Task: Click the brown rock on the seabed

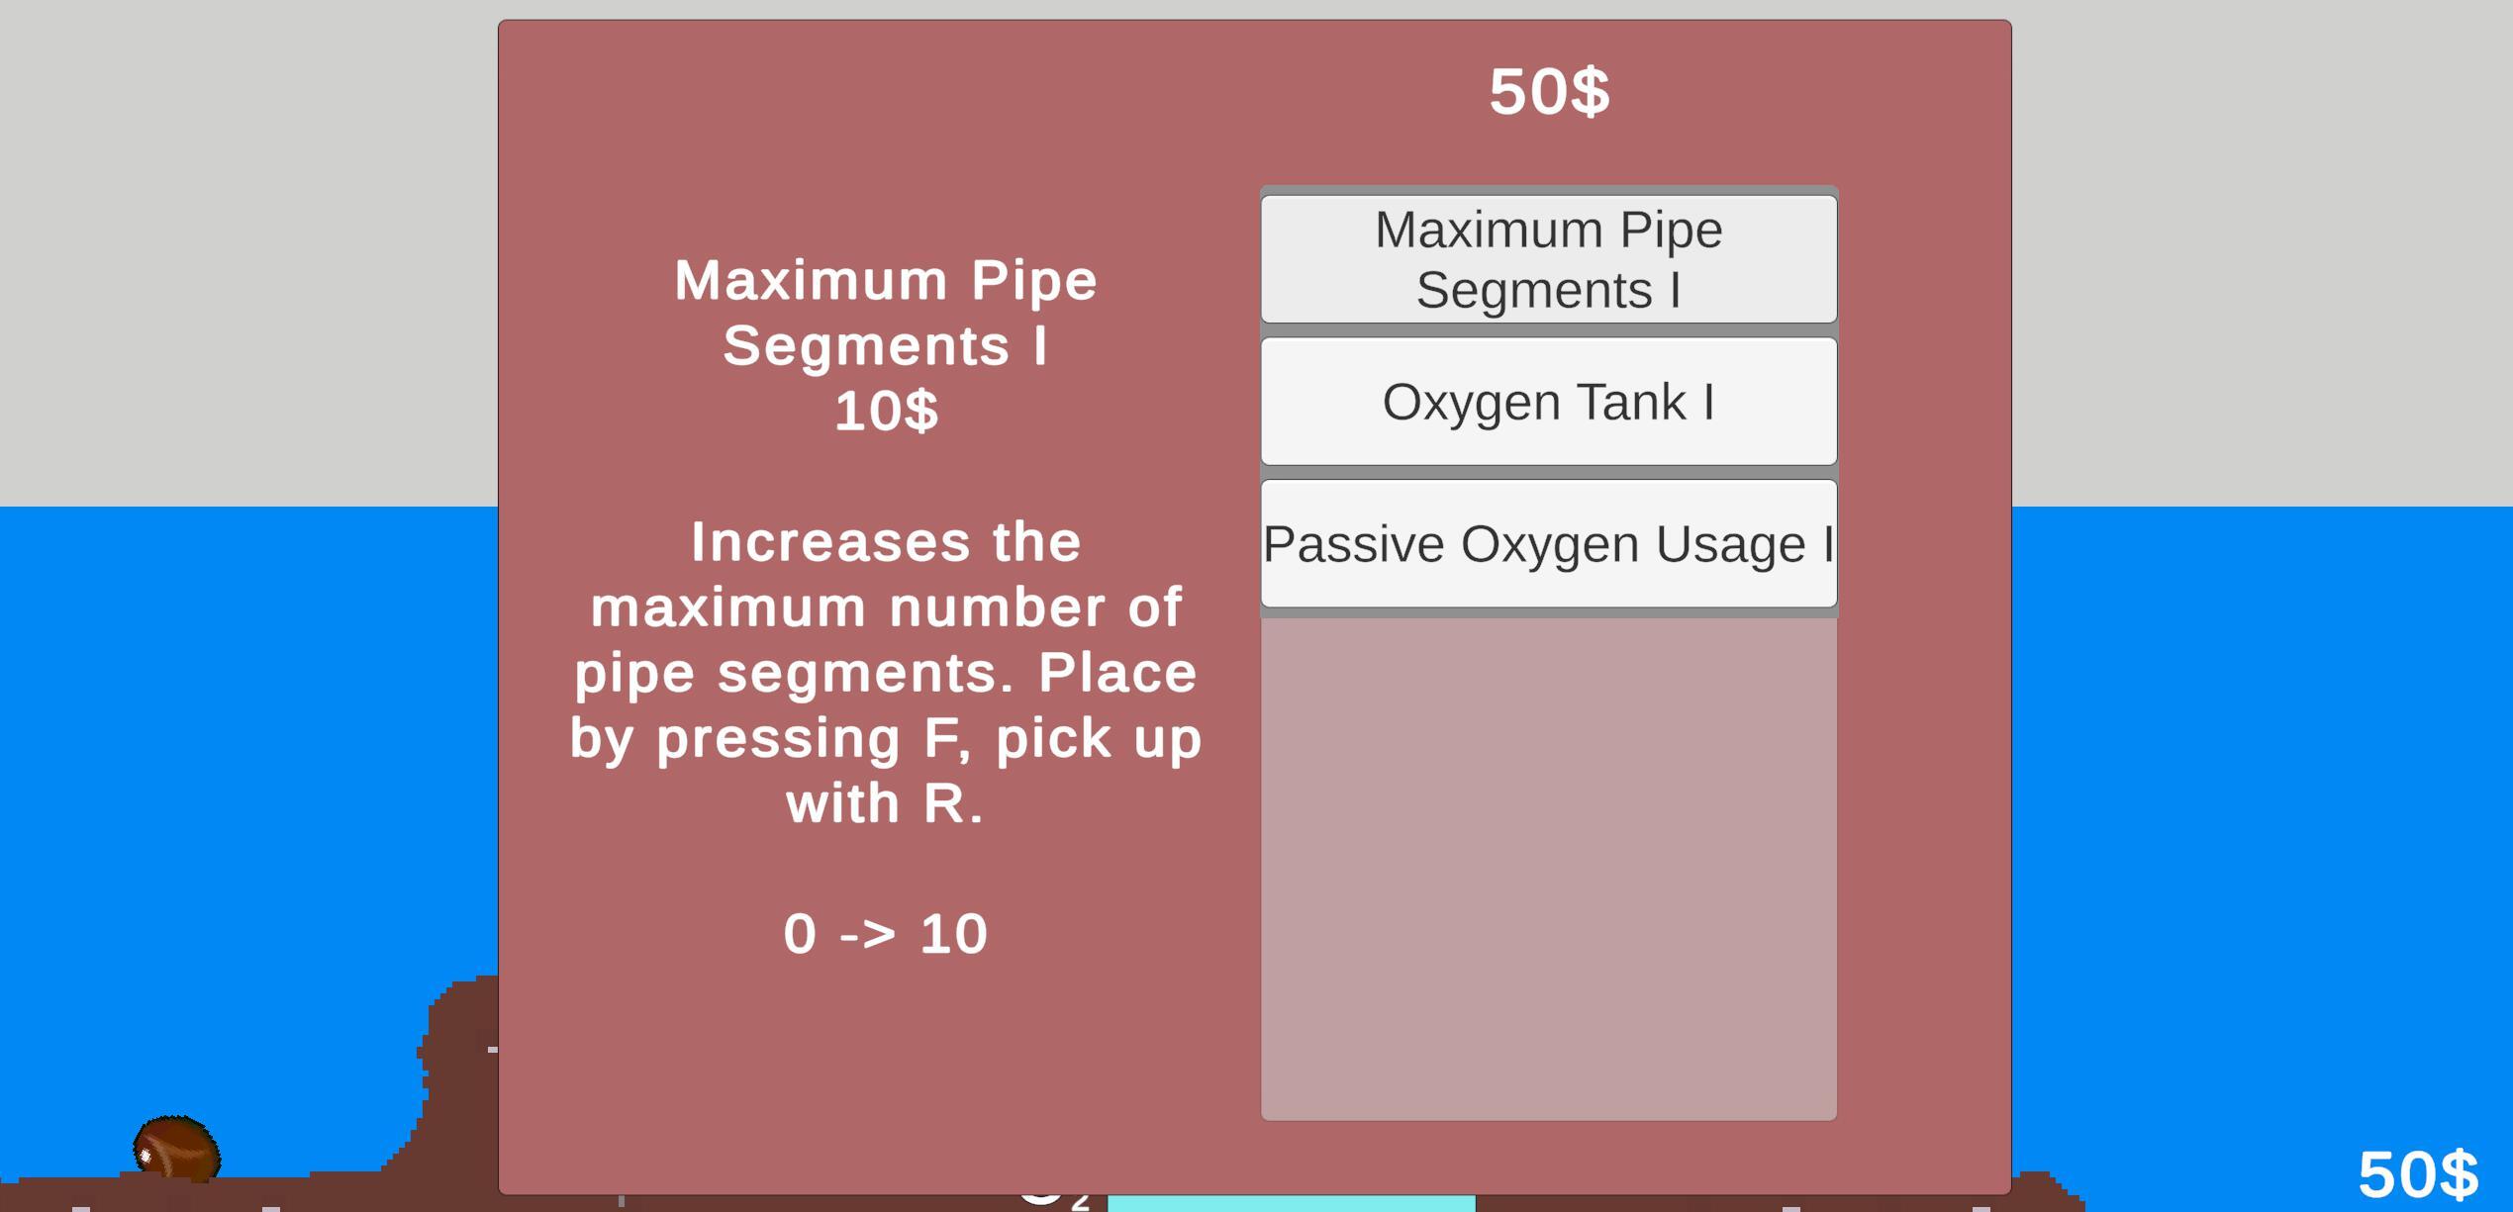Action: (176, 1148)
